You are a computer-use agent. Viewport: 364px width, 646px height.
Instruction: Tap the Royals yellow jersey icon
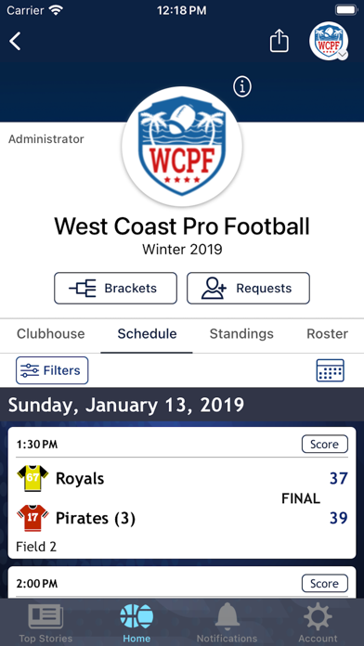(32, 478)
